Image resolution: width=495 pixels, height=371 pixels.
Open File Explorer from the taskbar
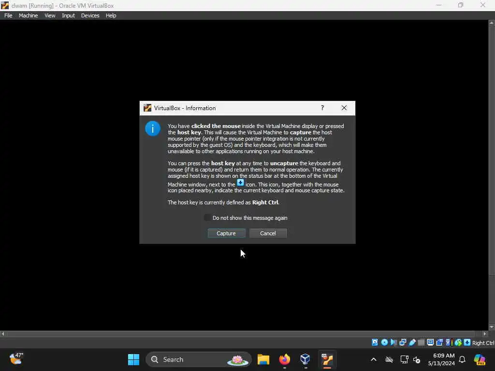click(x=263, y=359)
